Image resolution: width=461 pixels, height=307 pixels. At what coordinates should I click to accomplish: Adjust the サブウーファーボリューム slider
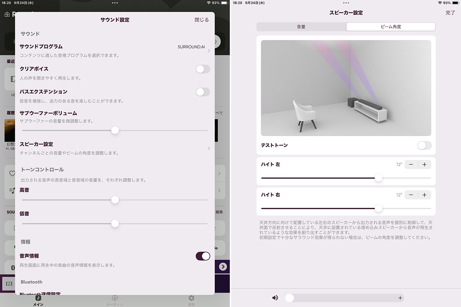click(x=115, y=130)
